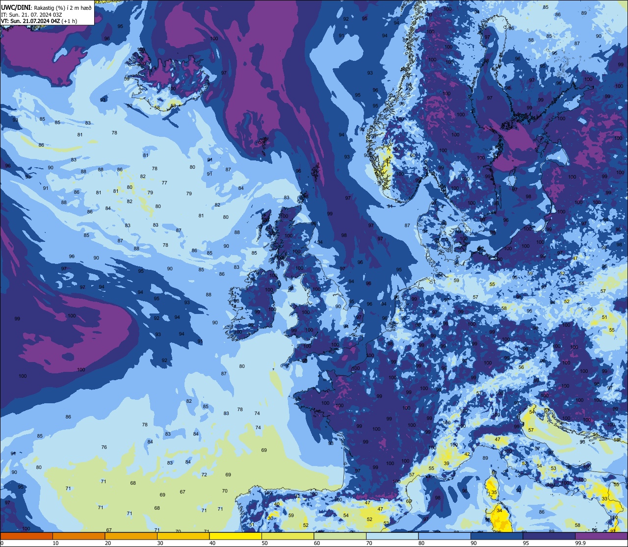Image resolution: width=628 pixels, height=547 pixels.
Task: Click the '10' tick label on the legend bar
Action: pyautogui.click(x=55, y=543)
